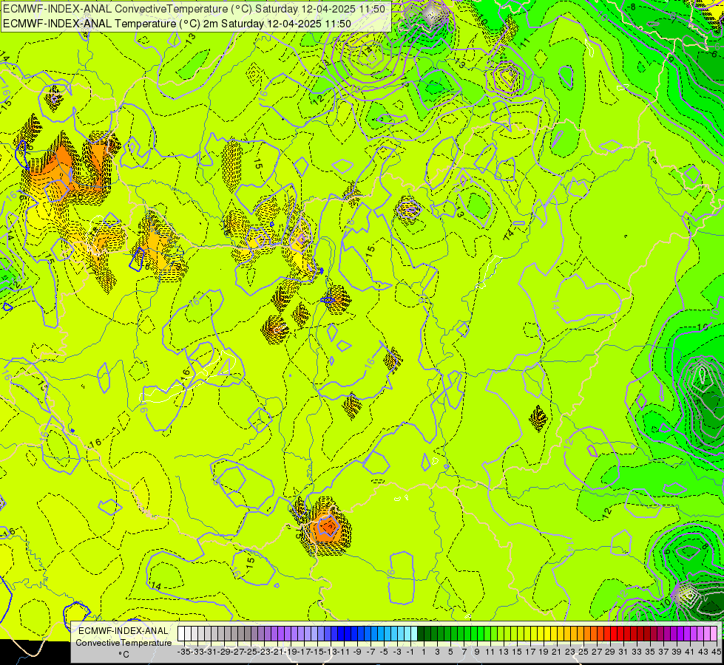Click the legend's ConvectiveTemperature label

124,643
